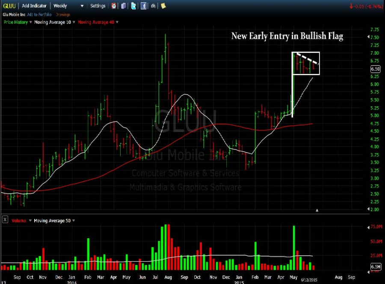Click the 6.50 current price tag
Viewport: 385px width, 284px height.
tap(375, 69)
